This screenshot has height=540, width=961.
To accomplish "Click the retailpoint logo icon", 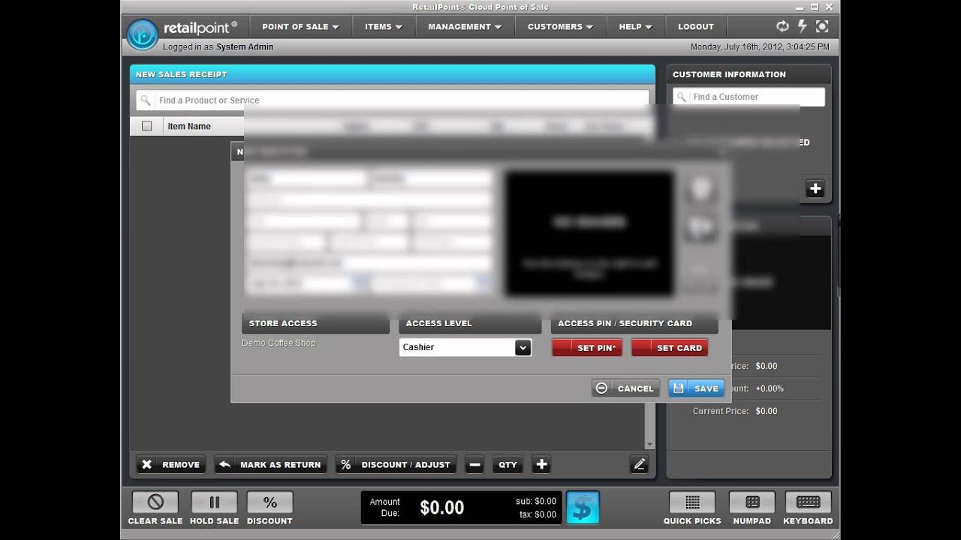I will [x=142, y=34].
